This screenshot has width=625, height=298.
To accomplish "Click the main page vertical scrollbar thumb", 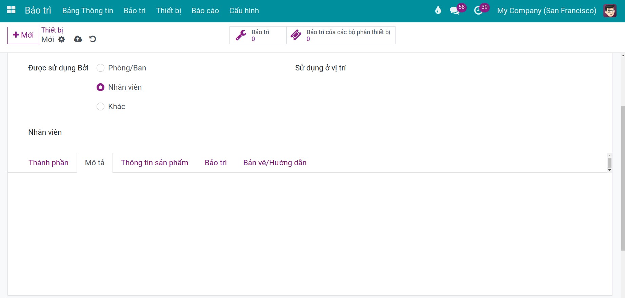I will coord(623,179).
